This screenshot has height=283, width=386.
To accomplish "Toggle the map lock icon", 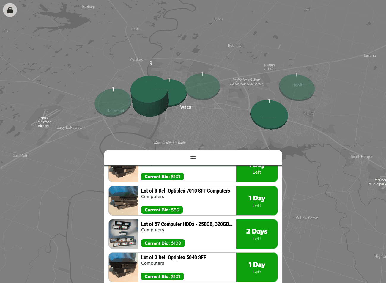I will (x=10, y=10).
